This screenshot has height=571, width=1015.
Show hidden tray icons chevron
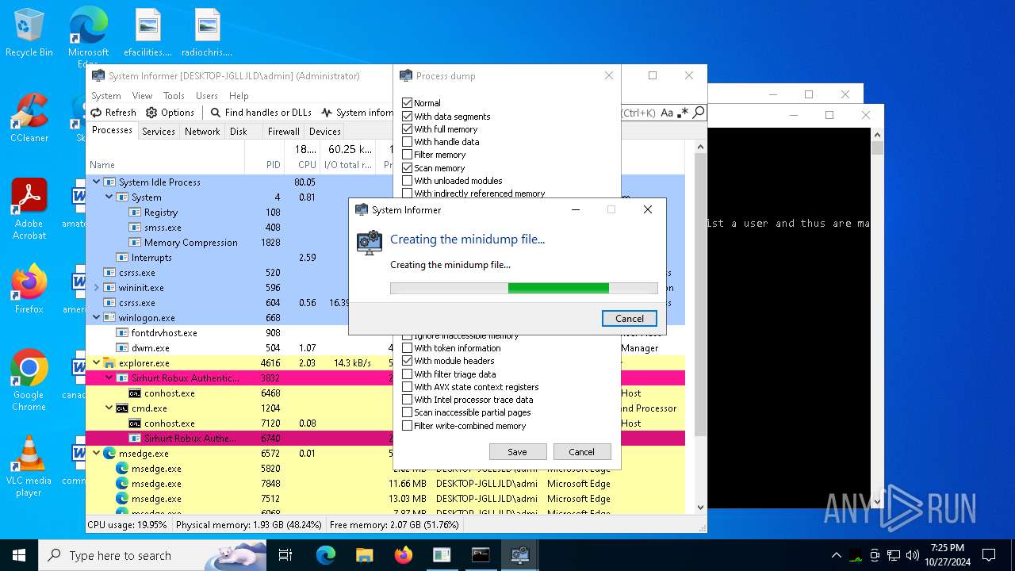pos(836,555)
